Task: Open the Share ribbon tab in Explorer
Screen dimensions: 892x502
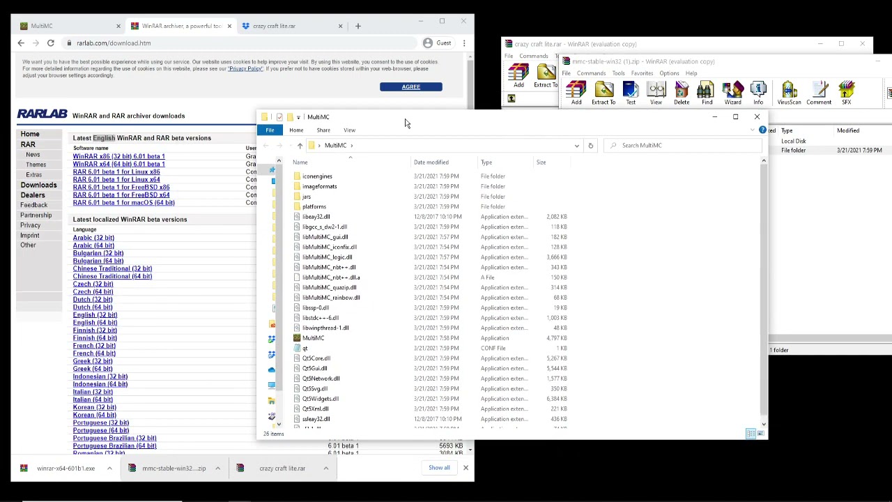Action: [x=323, y=130]
